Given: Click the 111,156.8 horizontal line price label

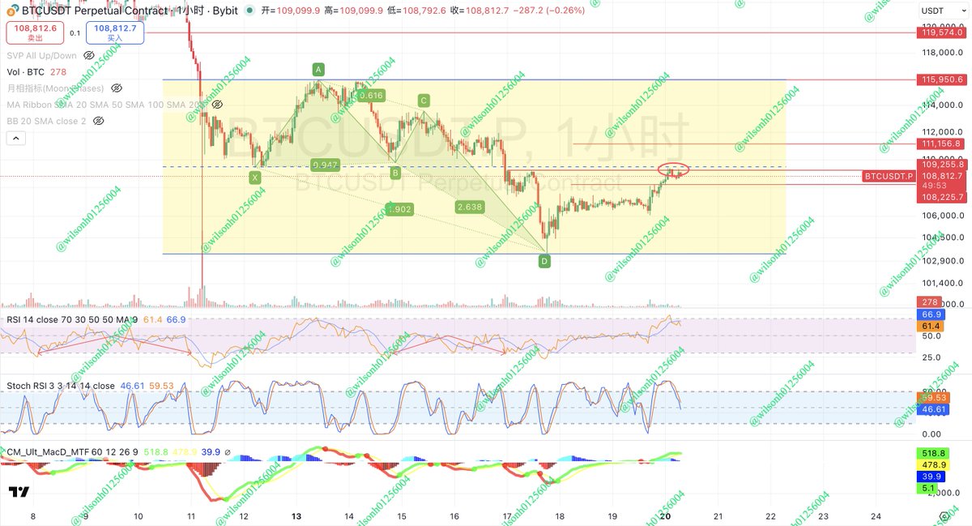Looking at the screenshot, I should pos(942,143).
